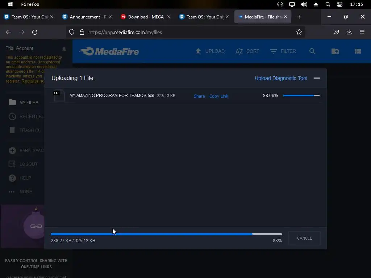Image resolution: width=371 pixels, height=278 pixels.
Task: Open the SORT option
Action: 247,51
